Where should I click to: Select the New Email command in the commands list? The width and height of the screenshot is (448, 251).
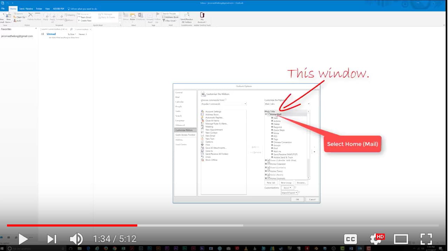[210, 136]
